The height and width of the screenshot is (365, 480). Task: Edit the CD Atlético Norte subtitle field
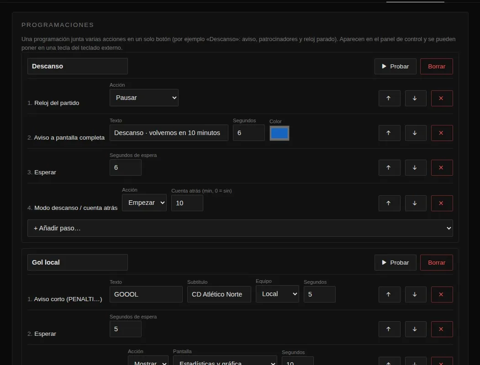click(x=219, y=294)
